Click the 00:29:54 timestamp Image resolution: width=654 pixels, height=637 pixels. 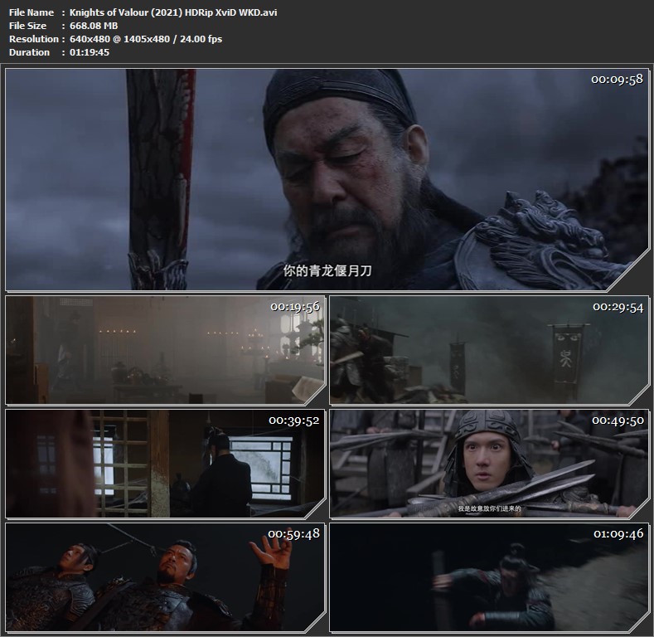pyautogui.click(x=618, y=307)
